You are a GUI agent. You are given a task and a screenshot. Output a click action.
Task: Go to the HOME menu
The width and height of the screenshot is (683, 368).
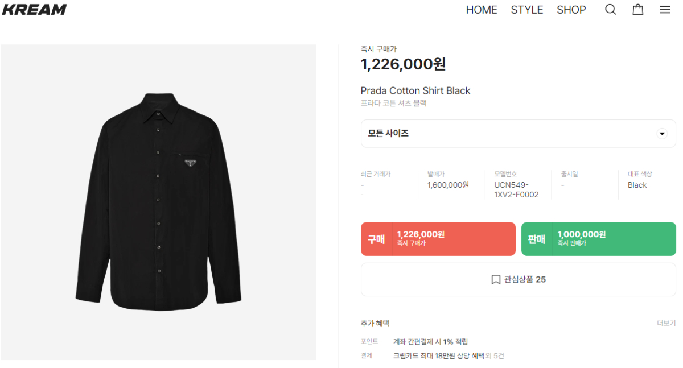(482, 10)
